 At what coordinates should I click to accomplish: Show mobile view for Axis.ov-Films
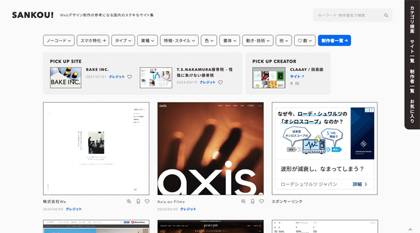tap(253, 202)
